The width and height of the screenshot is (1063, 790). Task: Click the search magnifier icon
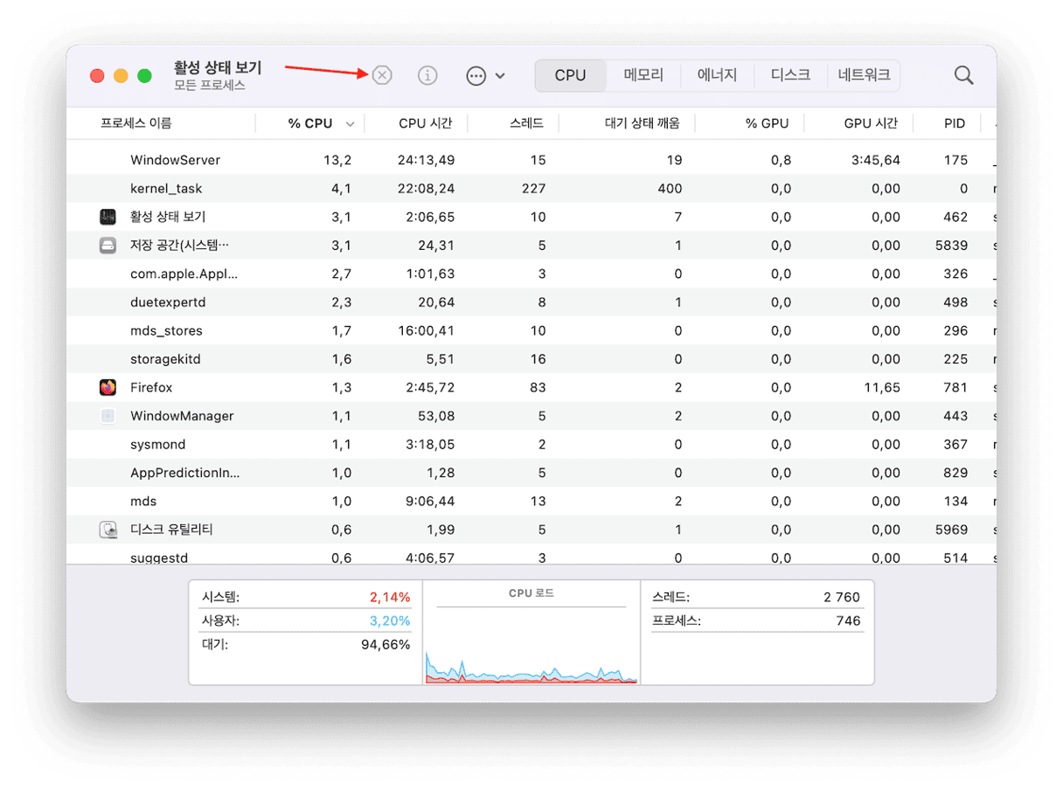tap(963, 75)
